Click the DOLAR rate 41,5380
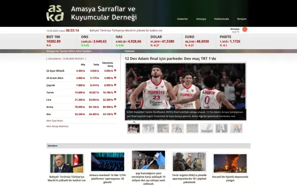Screen dimensions: 297x186 168,41
